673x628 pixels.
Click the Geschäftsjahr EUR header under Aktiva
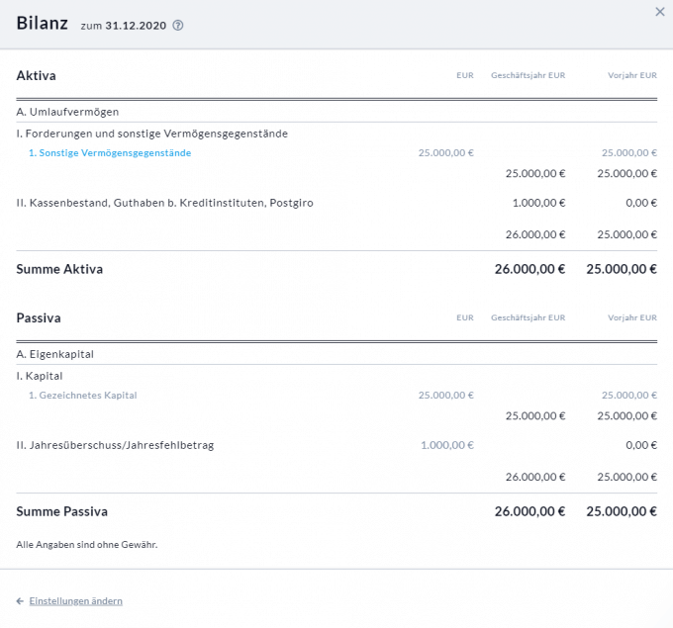[x=528, y=75]
